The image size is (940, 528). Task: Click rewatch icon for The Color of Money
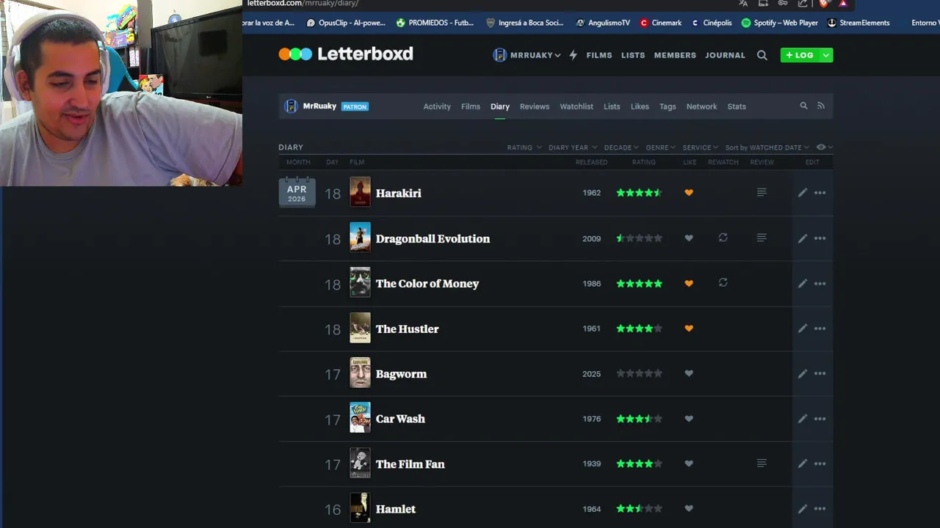723,282
